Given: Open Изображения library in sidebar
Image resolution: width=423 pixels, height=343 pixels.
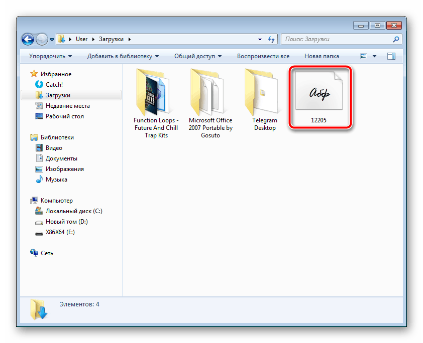Looking at the screenshot, I should click(x=64, y=169).
